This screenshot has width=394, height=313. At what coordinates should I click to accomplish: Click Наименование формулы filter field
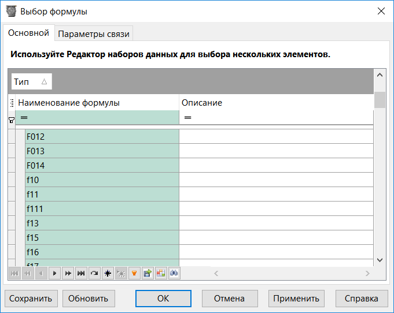[98, 118]
